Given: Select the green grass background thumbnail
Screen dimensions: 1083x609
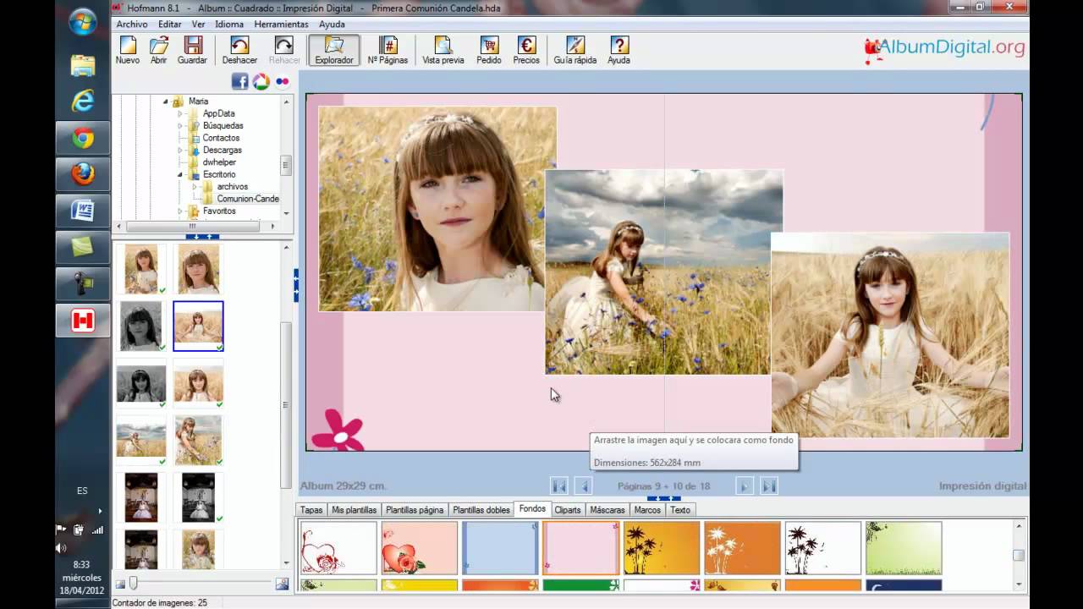Looking at the screenshot, I should pos(904,548).
